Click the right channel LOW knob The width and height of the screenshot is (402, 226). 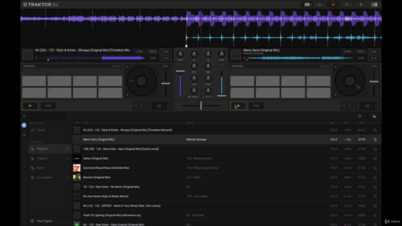click(208, 78)
